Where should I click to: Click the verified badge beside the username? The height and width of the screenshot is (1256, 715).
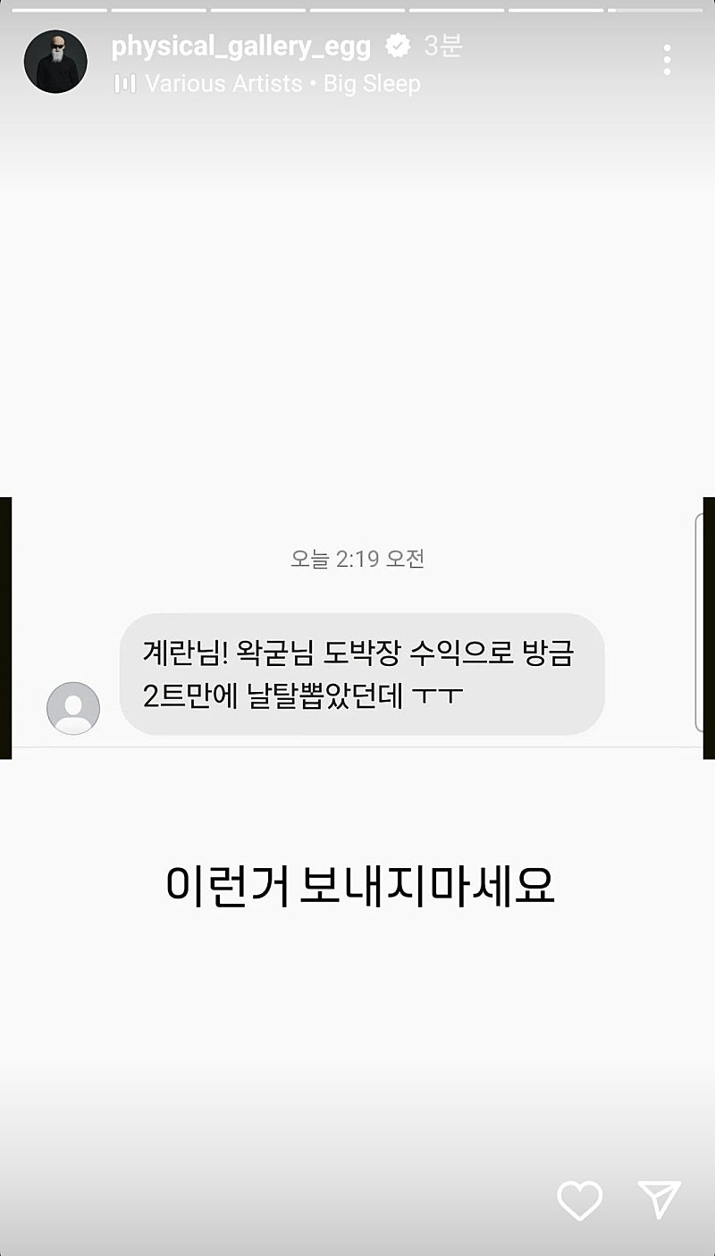click(398, 46)
